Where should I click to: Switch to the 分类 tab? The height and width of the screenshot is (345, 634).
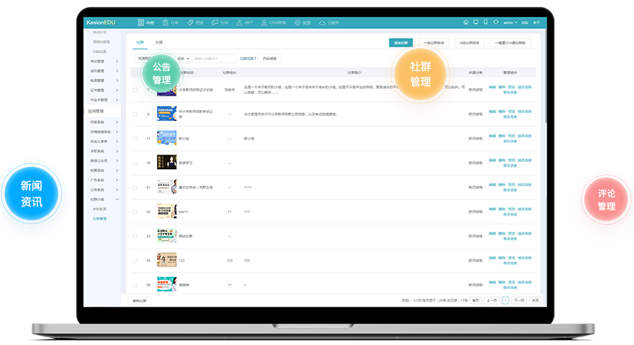click(158, 42)
